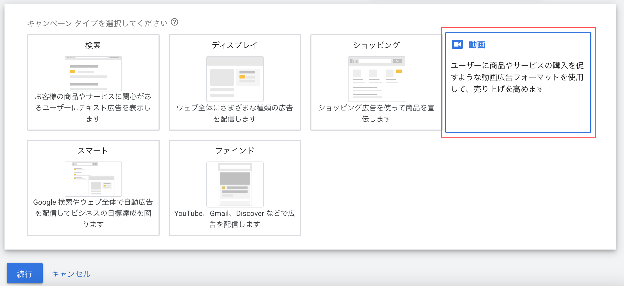Screen dimensions: 624x286
Task: Click the ショッピング card product grid illustration
Action: (x=376, y=79)
